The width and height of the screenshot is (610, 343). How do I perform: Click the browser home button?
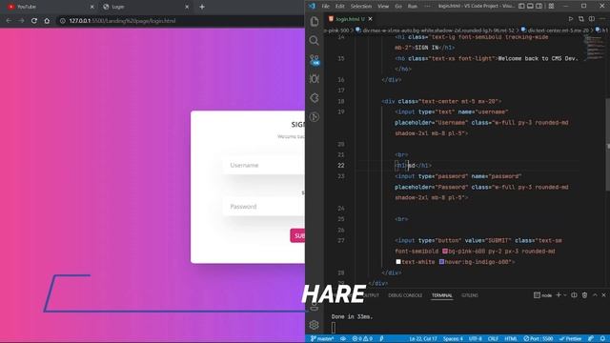point(47,21)
